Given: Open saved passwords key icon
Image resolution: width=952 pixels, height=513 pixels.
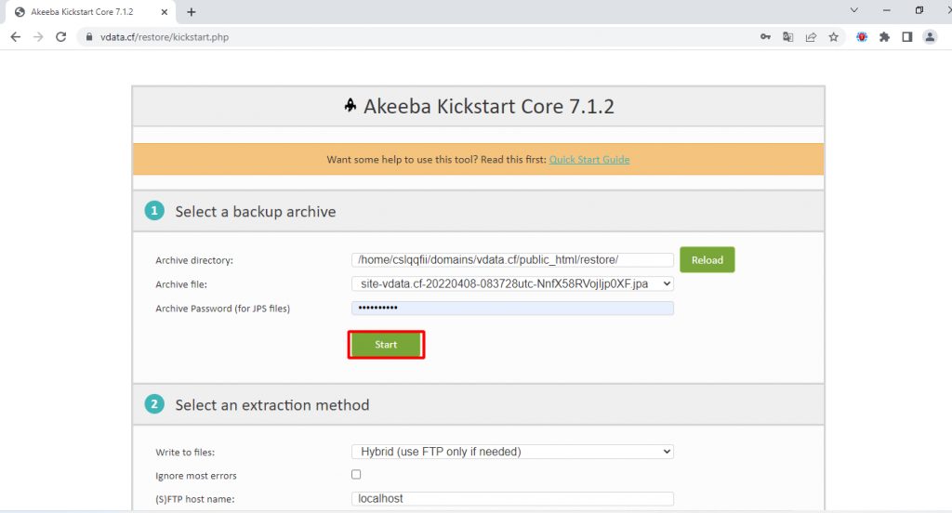Looking at the screenshot, I should 765,37.
